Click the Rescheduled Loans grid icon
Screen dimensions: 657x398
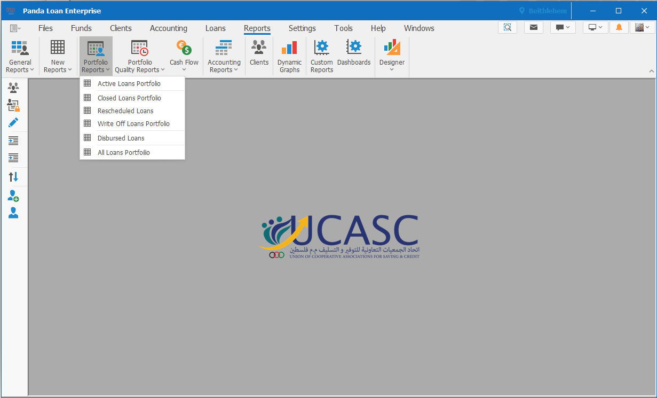pos(88,111)
